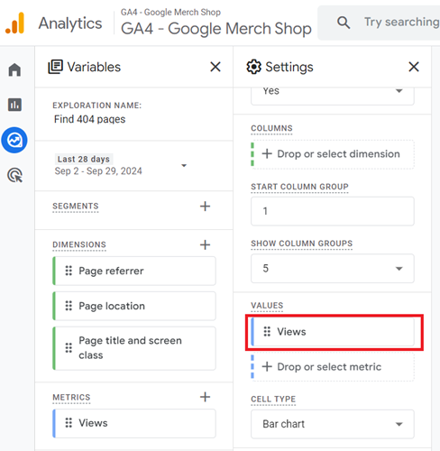Open the date range dropdown arrow
The image size is (440, 451).
184,165
